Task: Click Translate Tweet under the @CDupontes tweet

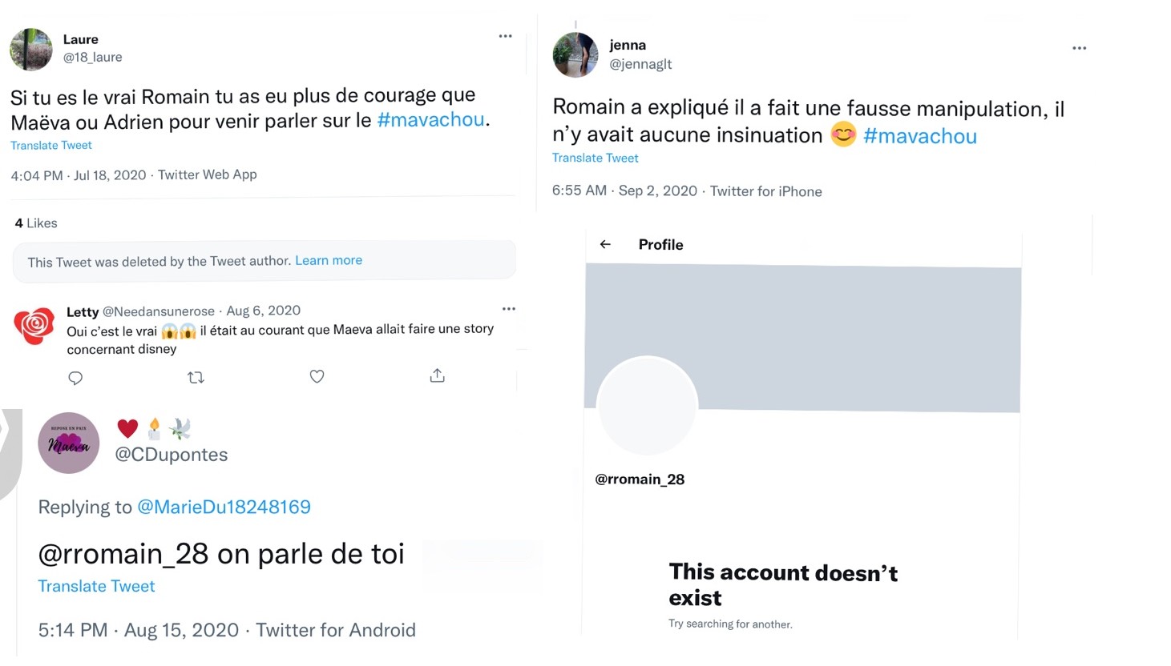Action: coord(96,586)
